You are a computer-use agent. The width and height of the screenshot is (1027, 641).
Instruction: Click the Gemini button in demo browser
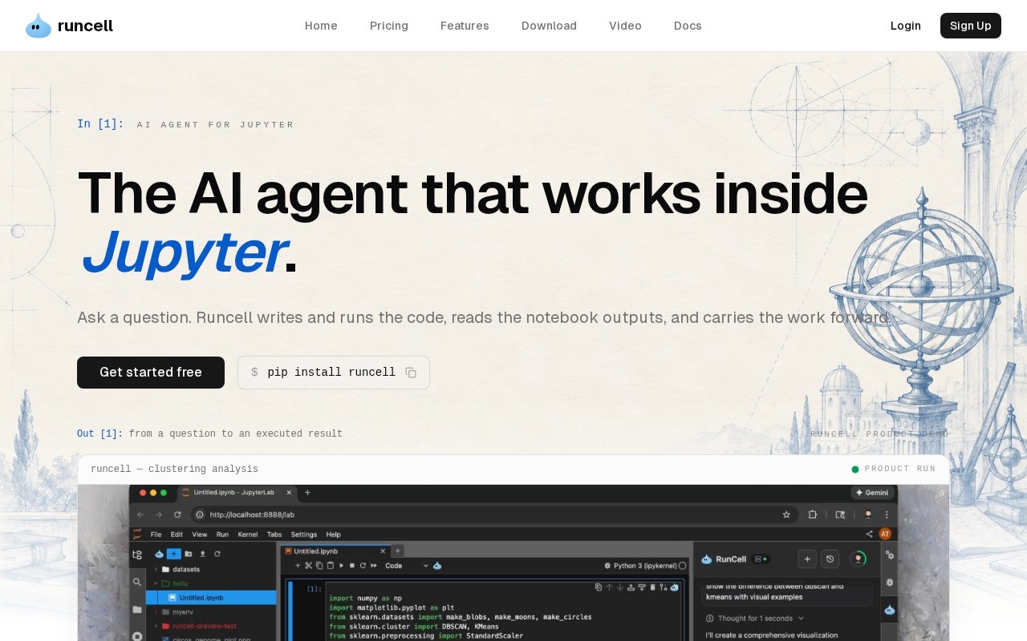click(x=873, y=493)
